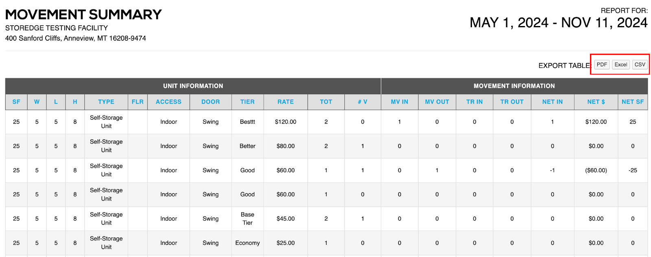Sort by DOOR column header
This screenshot has height=257, width=651.
pyautogui.click(x=210, y=102)
